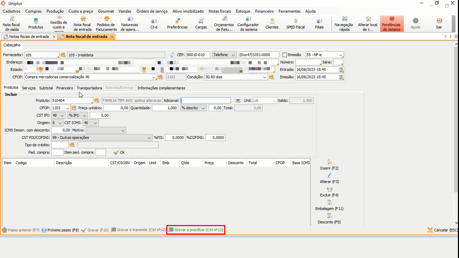459x258 pixels.
Task: Expand item CFOP 1102 dropdown
Action: tap(67, 108)
